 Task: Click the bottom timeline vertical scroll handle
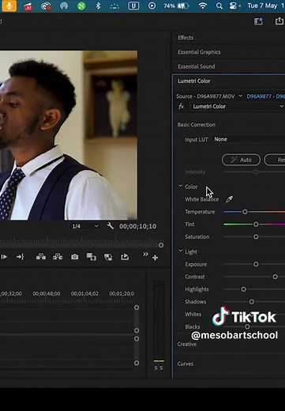(137, 363)
